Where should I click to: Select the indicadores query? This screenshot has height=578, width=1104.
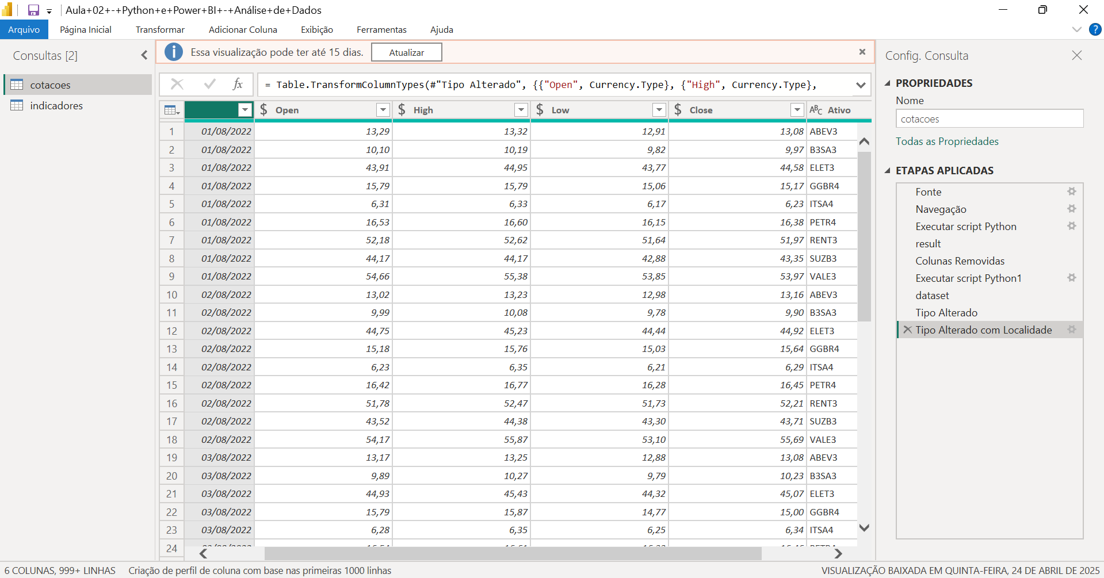pos(78,105)
